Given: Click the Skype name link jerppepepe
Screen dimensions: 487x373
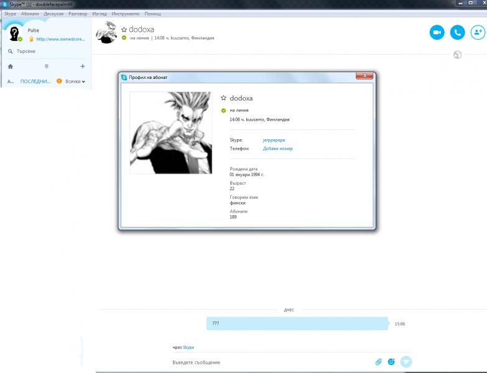Looking at the screenshot, I should pos(274,140).
